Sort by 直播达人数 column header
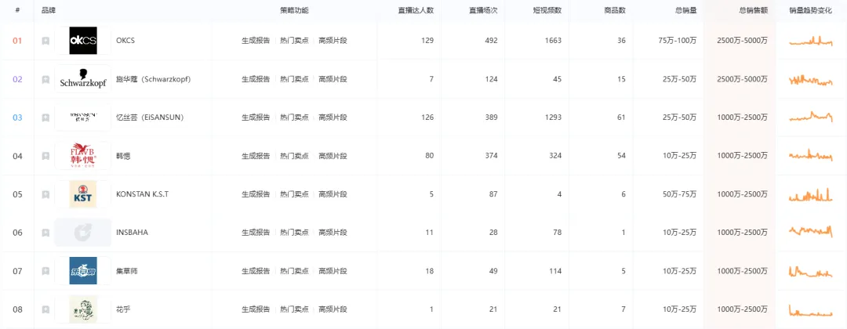 tap(416, 10)
